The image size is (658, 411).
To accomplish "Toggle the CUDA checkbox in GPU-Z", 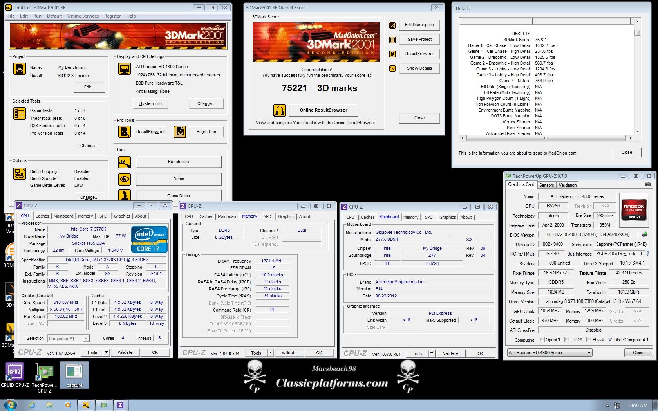I will (566, 340).
